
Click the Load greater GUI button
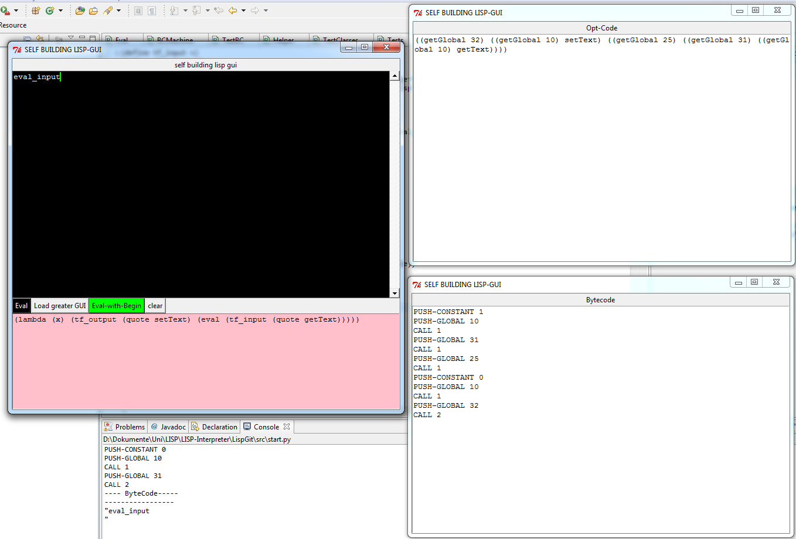60,306
